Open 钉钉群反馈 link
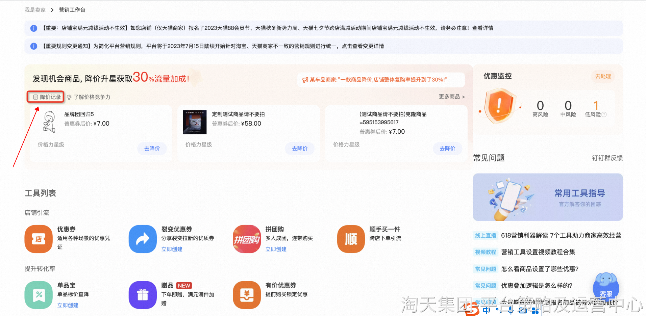Viewport: 646px width, 316px height. click(607, 158)
